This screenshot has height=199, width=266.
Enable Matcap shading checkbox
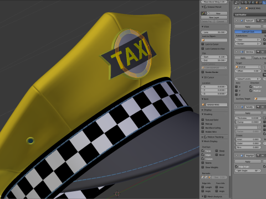pyautogui.click(x=203, y=124)
